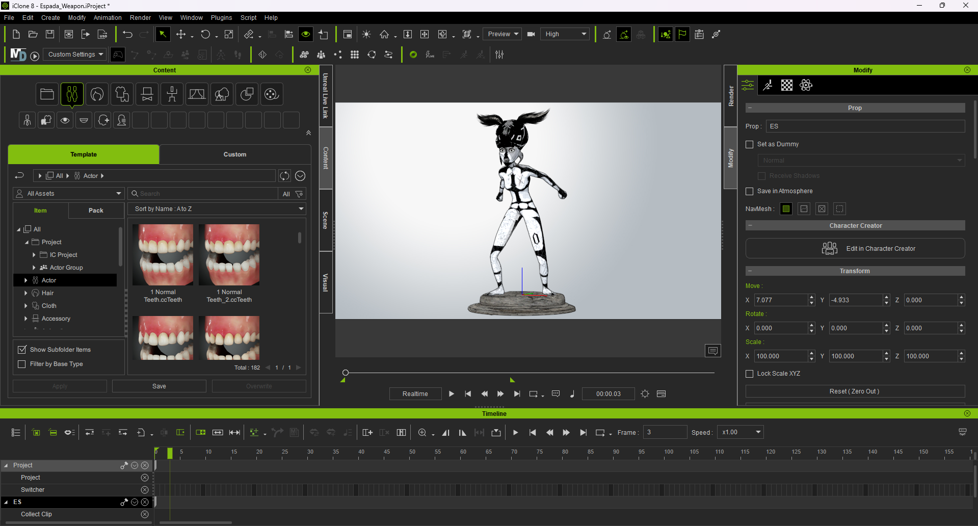Click the viewport playback scrubber handle
The height and width of the screenshot is (526, 978).
(x=346, y=373)
